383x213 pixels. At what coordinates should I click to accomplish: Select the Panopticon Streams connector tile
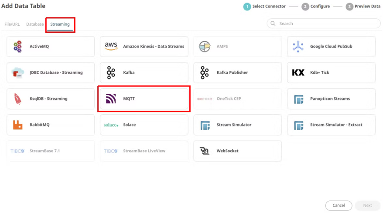click(331, 99)
